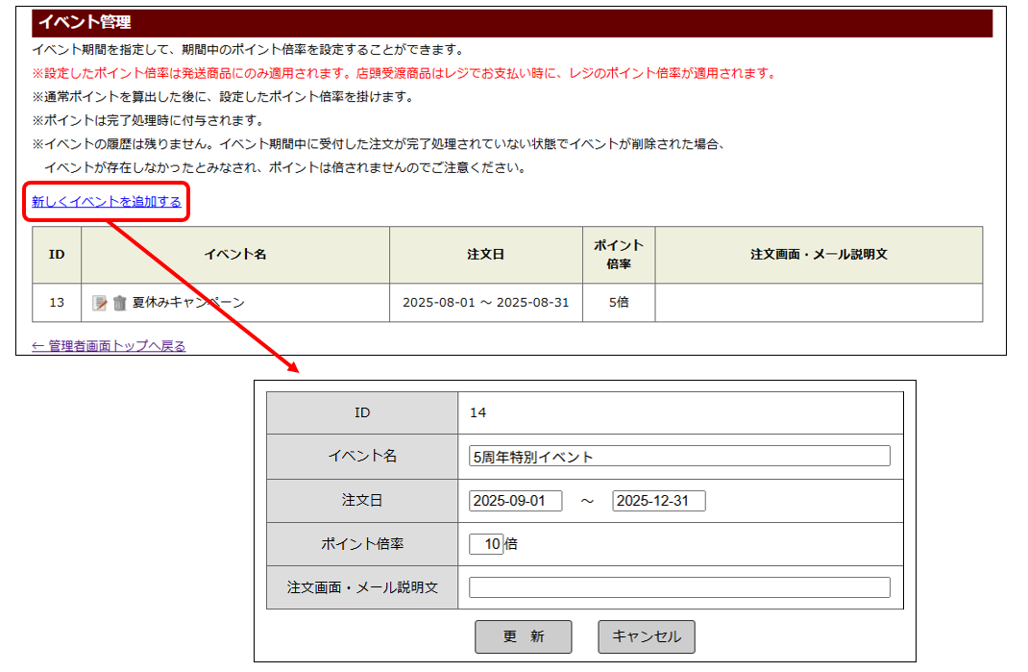Image resolution: width=1028 pixels, height=672 pixels.
Task: Click the start date field showing 2025-09-01
Action: tap(516, 501)
